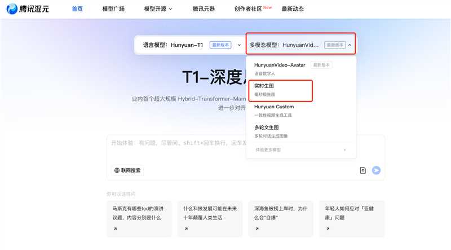451x250 pixels.
Task: Click the blue send button
Action: point(376,170)
